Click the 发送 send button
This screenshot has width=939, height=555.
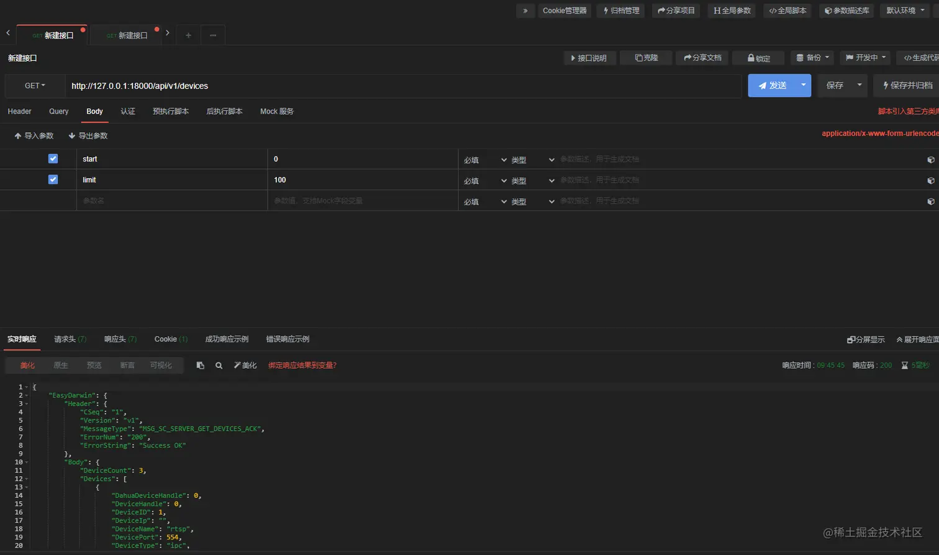point(772,86)
